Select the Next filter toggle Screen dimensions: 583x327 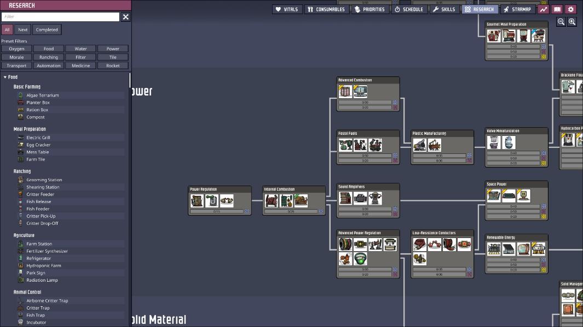pos(22,29)
